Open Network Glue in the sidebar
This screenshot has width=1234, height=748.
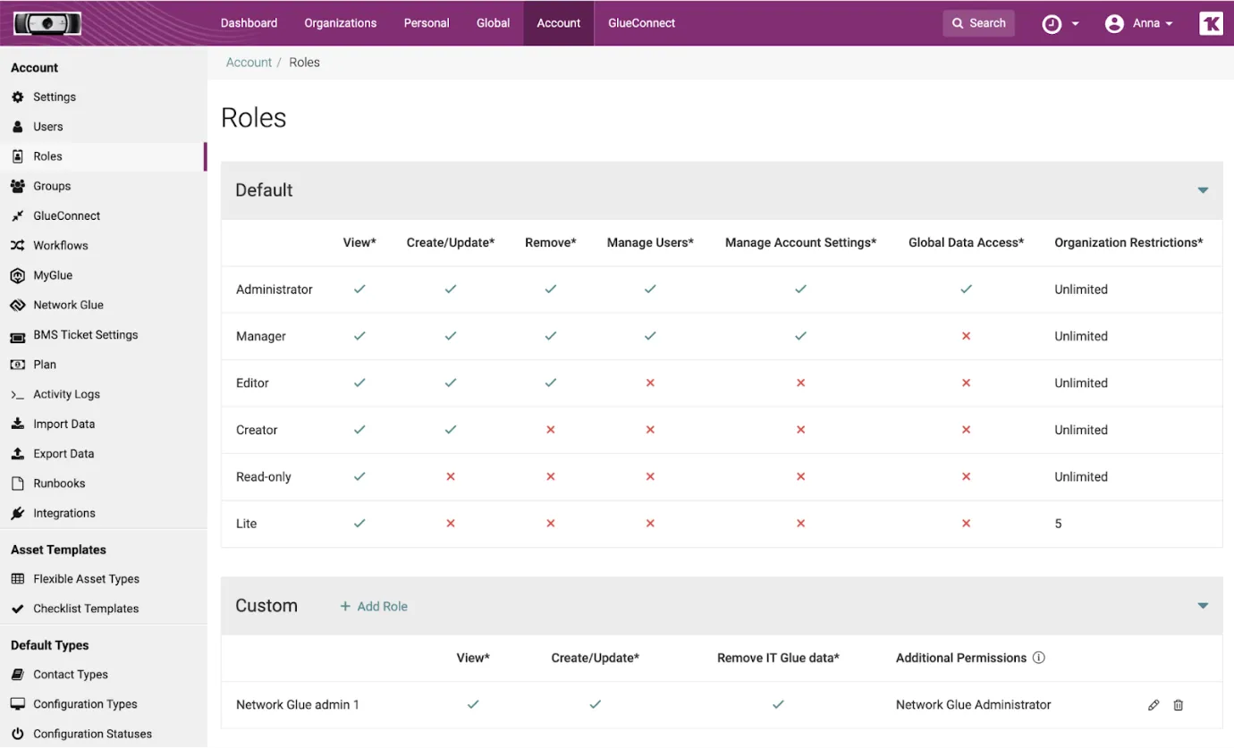pos(68,305)
